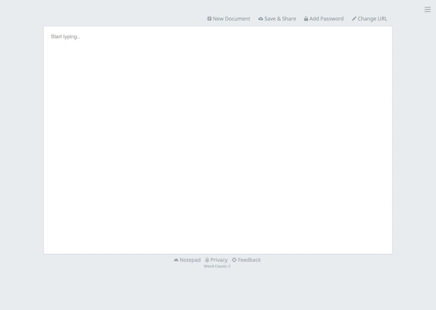Click the padlock icon beside Add Password
This screenshot has height=310, width=436.
click(306, 18)
